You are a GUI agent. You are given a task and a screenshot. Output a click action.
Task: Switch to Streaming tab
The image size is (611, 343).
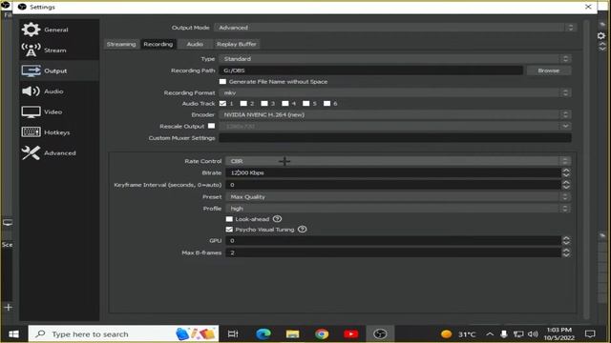[x=121, y=44]
